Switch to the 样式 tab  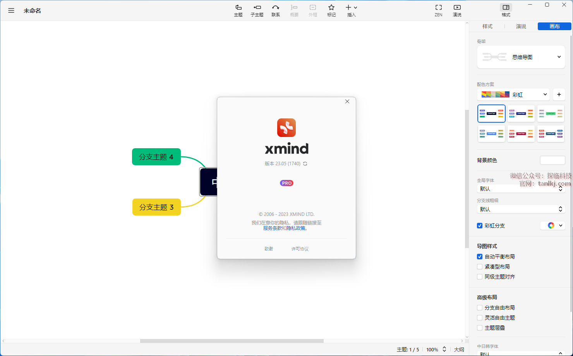tap(487, 26)
